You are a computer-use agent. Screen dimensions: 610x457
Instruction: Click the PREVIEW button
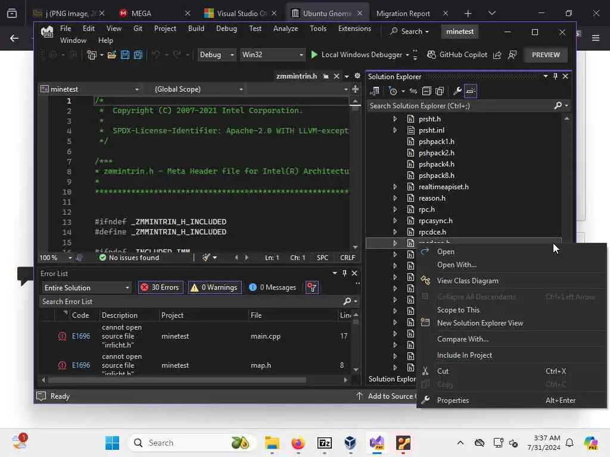tap(546, 55)
